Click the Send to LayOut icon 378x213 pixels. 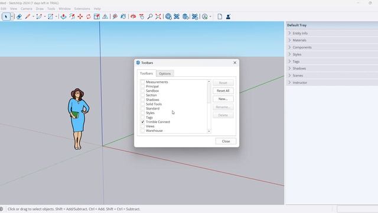coord(185,17)
